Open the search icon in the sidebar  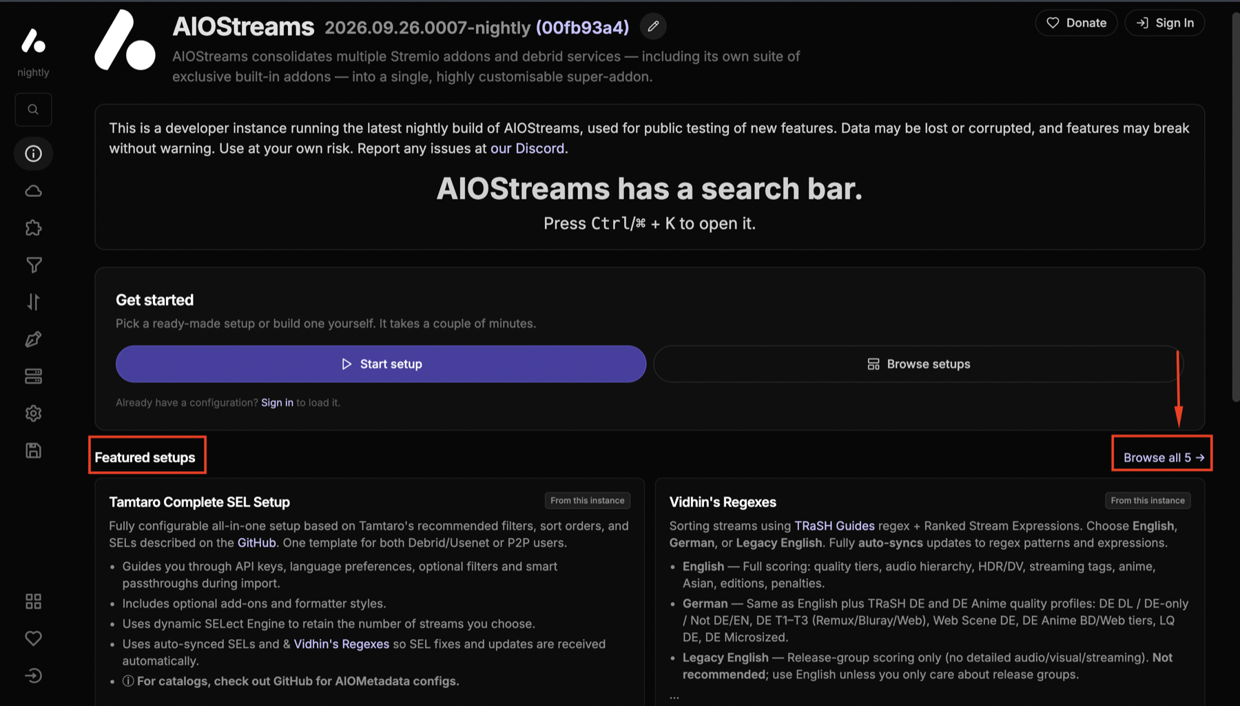[x=33, y=110]
